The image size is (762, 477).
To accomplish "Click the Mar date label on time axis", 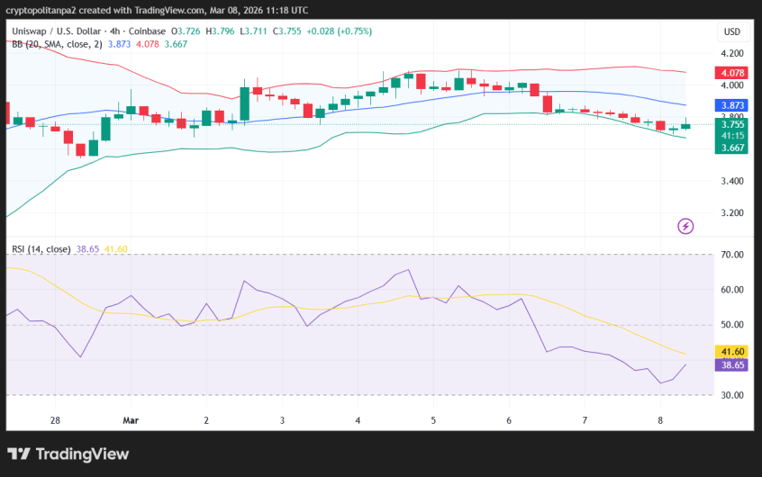I will [132, 420].
